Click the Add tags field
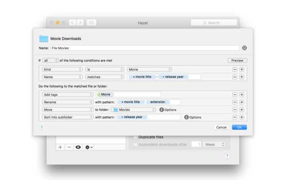The width and height of the screenshot is (289, 180). pos(128,94)
